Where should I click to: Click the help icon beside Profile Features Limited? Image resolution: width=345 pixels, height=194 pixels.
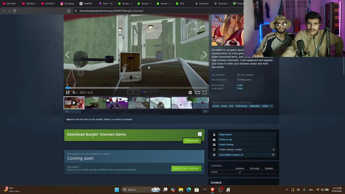click(x=273, y=150)
